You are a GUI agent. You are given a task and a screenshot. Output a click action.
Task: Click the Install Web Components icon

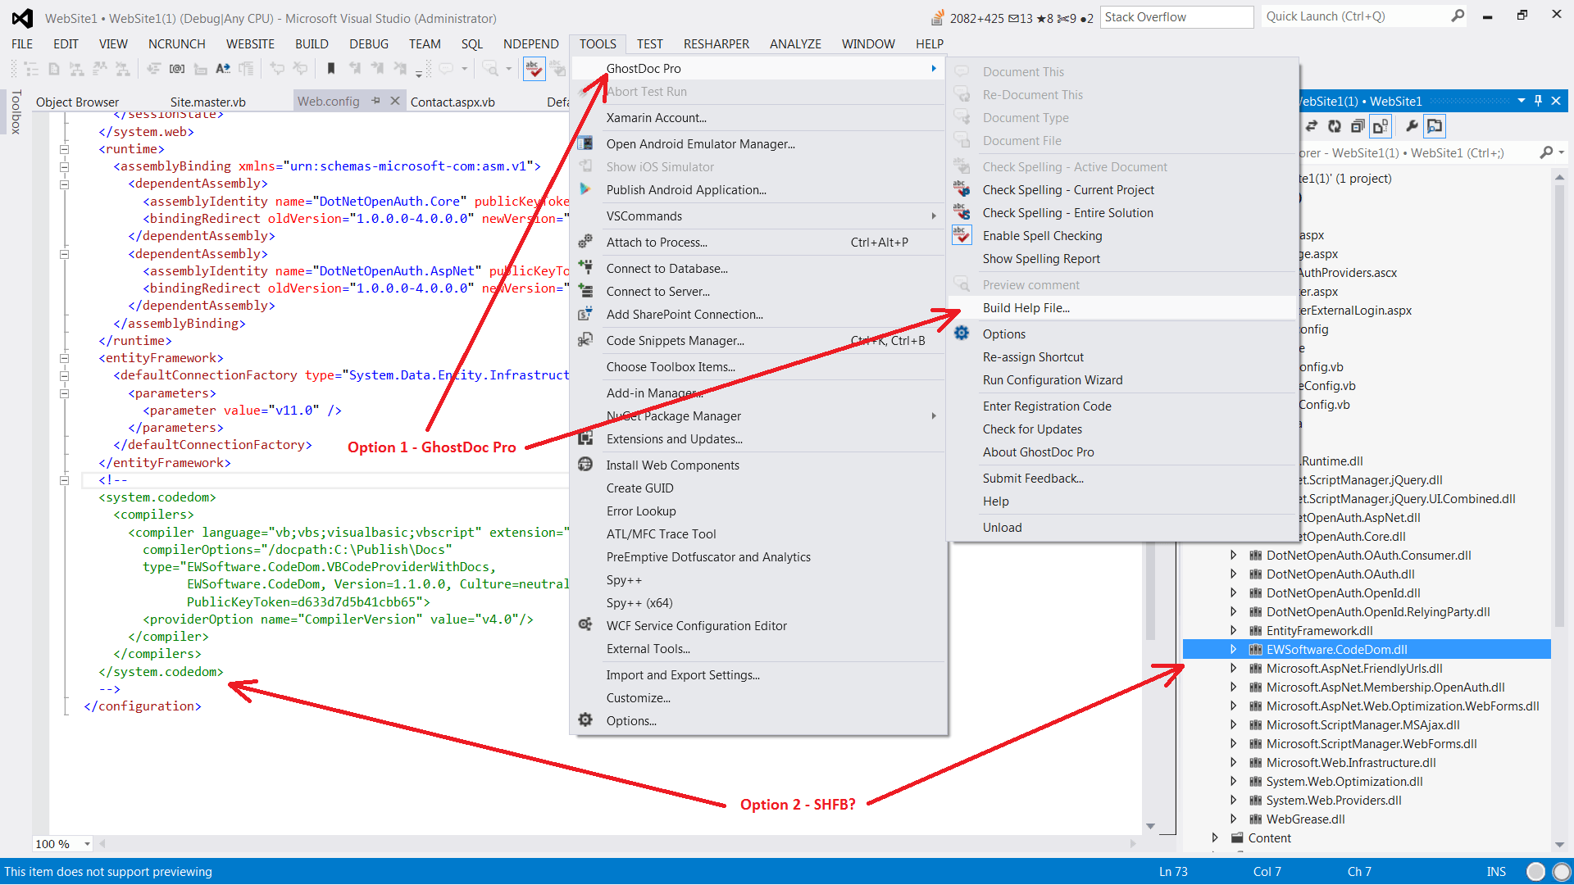(585, 465)
